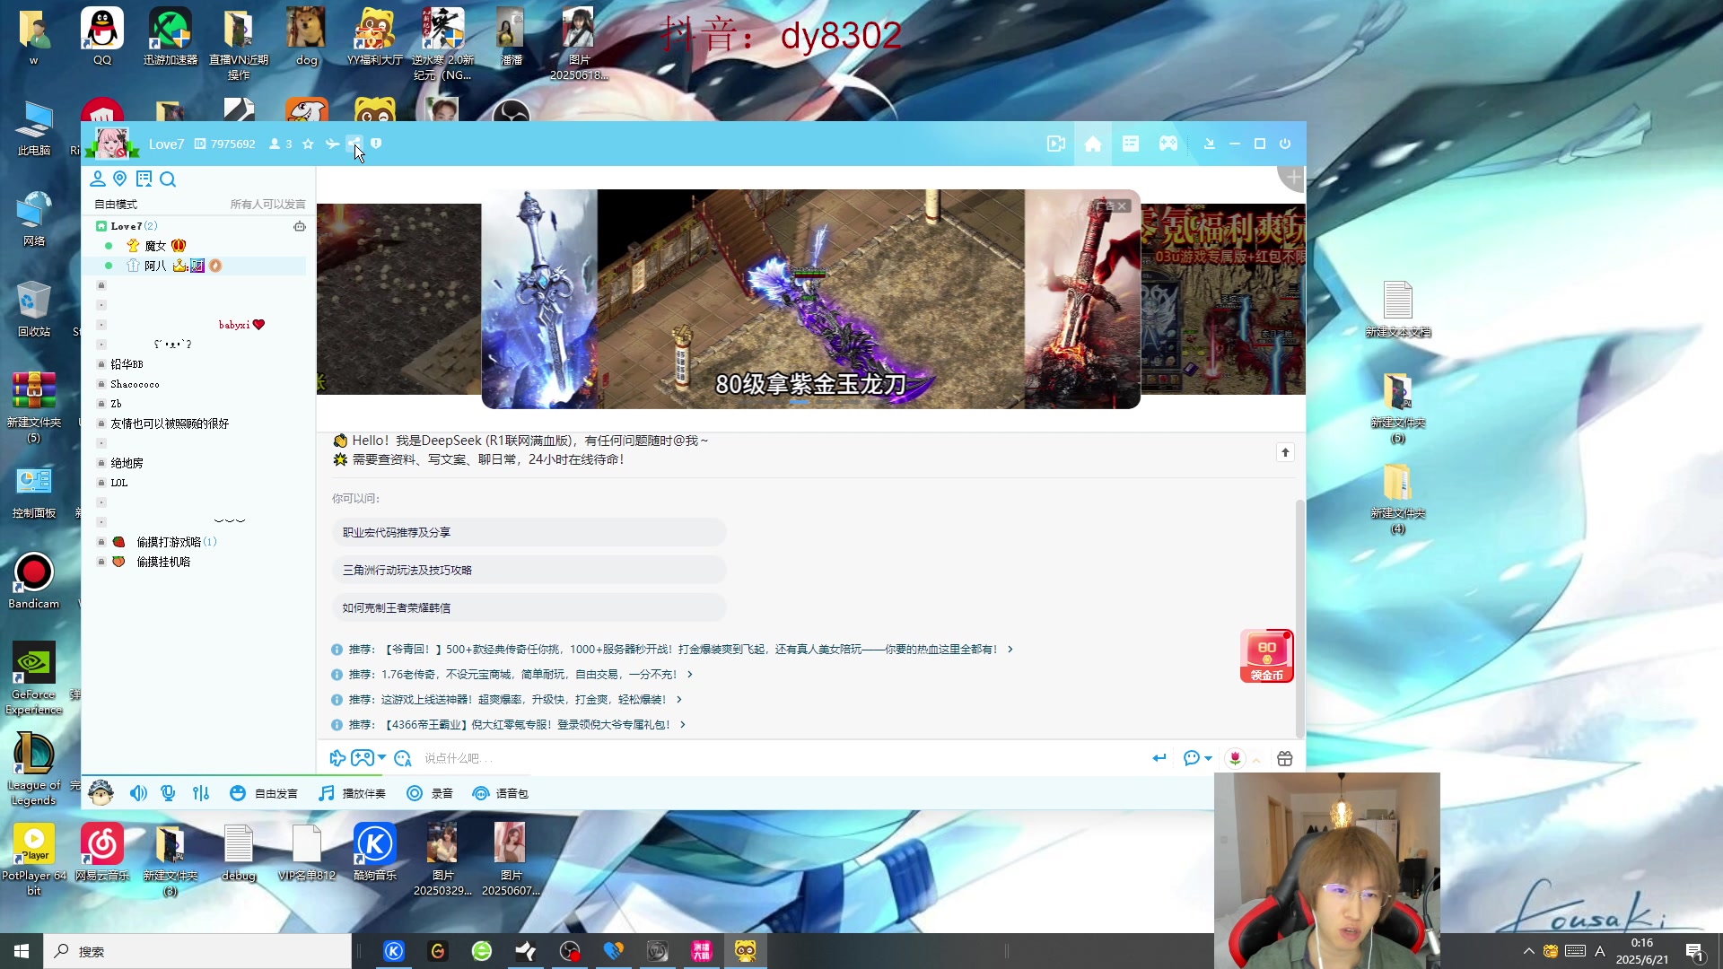Favorite the Love7 channel with the star icon
Viewport: 1723px width, 969px height.
click(308, 144)
